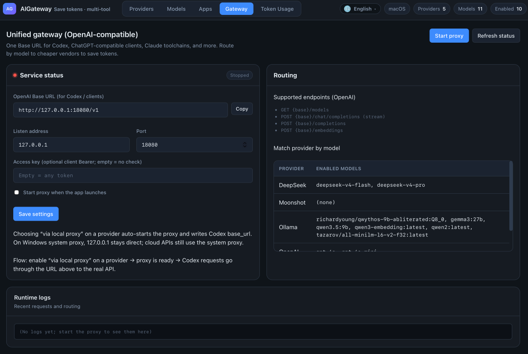Select the Gateway tab

pos(236,9)
